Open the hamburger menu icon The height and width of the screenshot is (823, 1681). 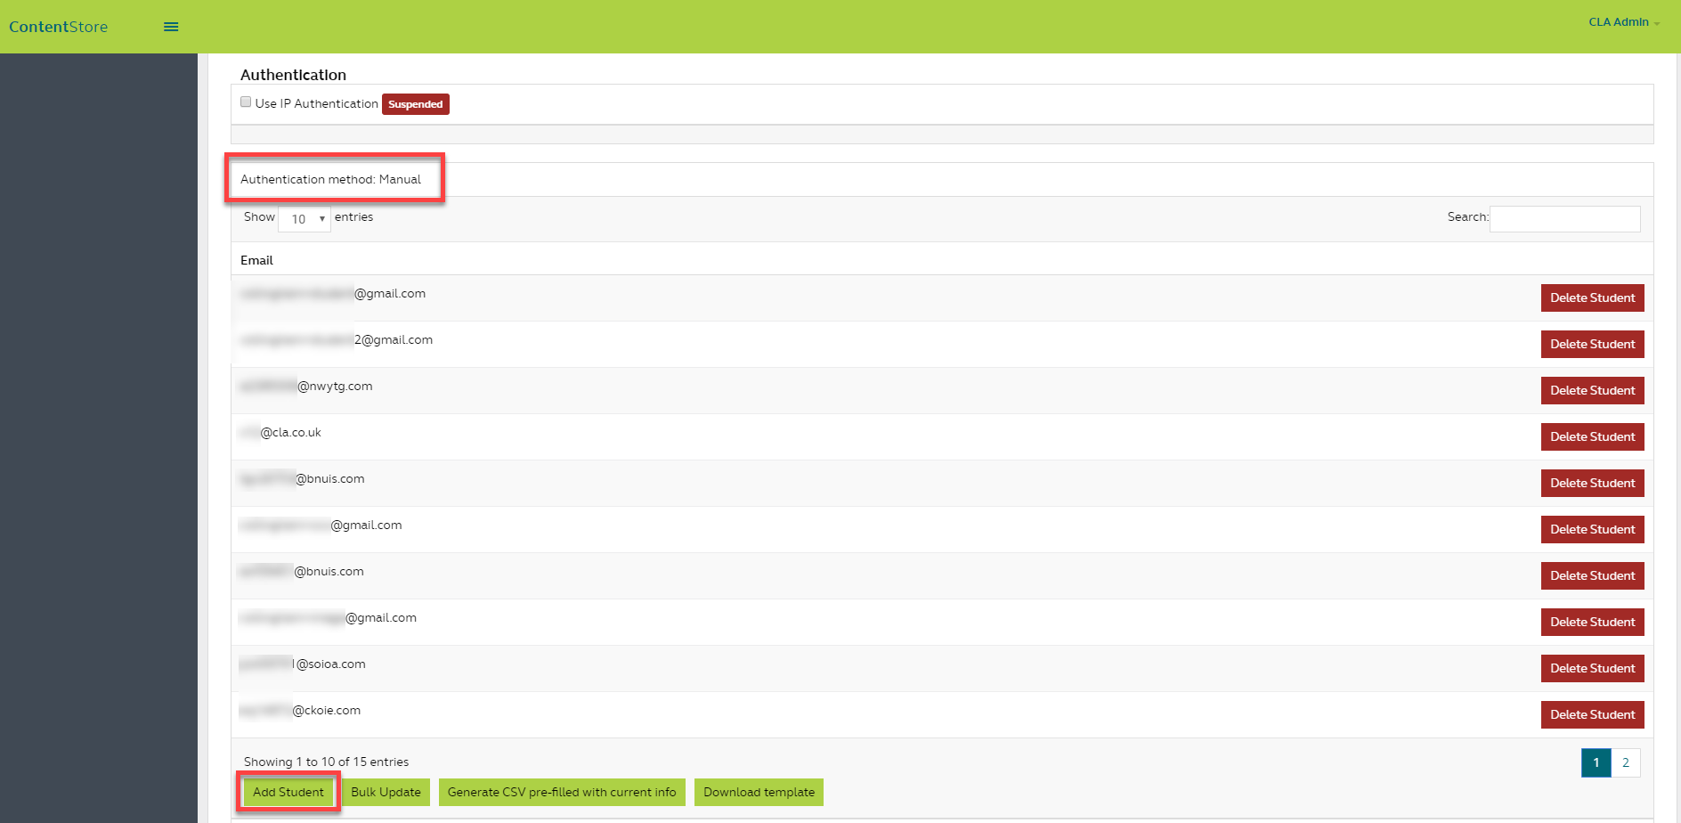[171, 27]
